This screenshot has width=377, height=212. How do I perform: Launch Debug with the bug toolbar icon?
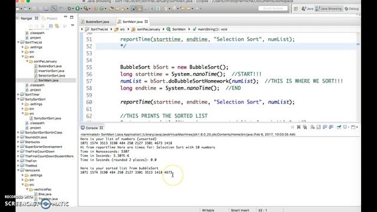(x=70, y=8)
